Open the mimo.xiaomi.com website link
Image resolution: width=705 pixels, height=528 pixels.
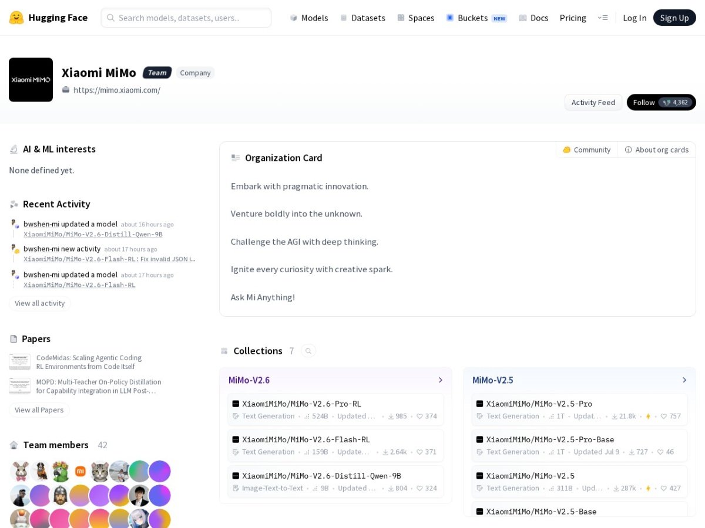point(117,90)
